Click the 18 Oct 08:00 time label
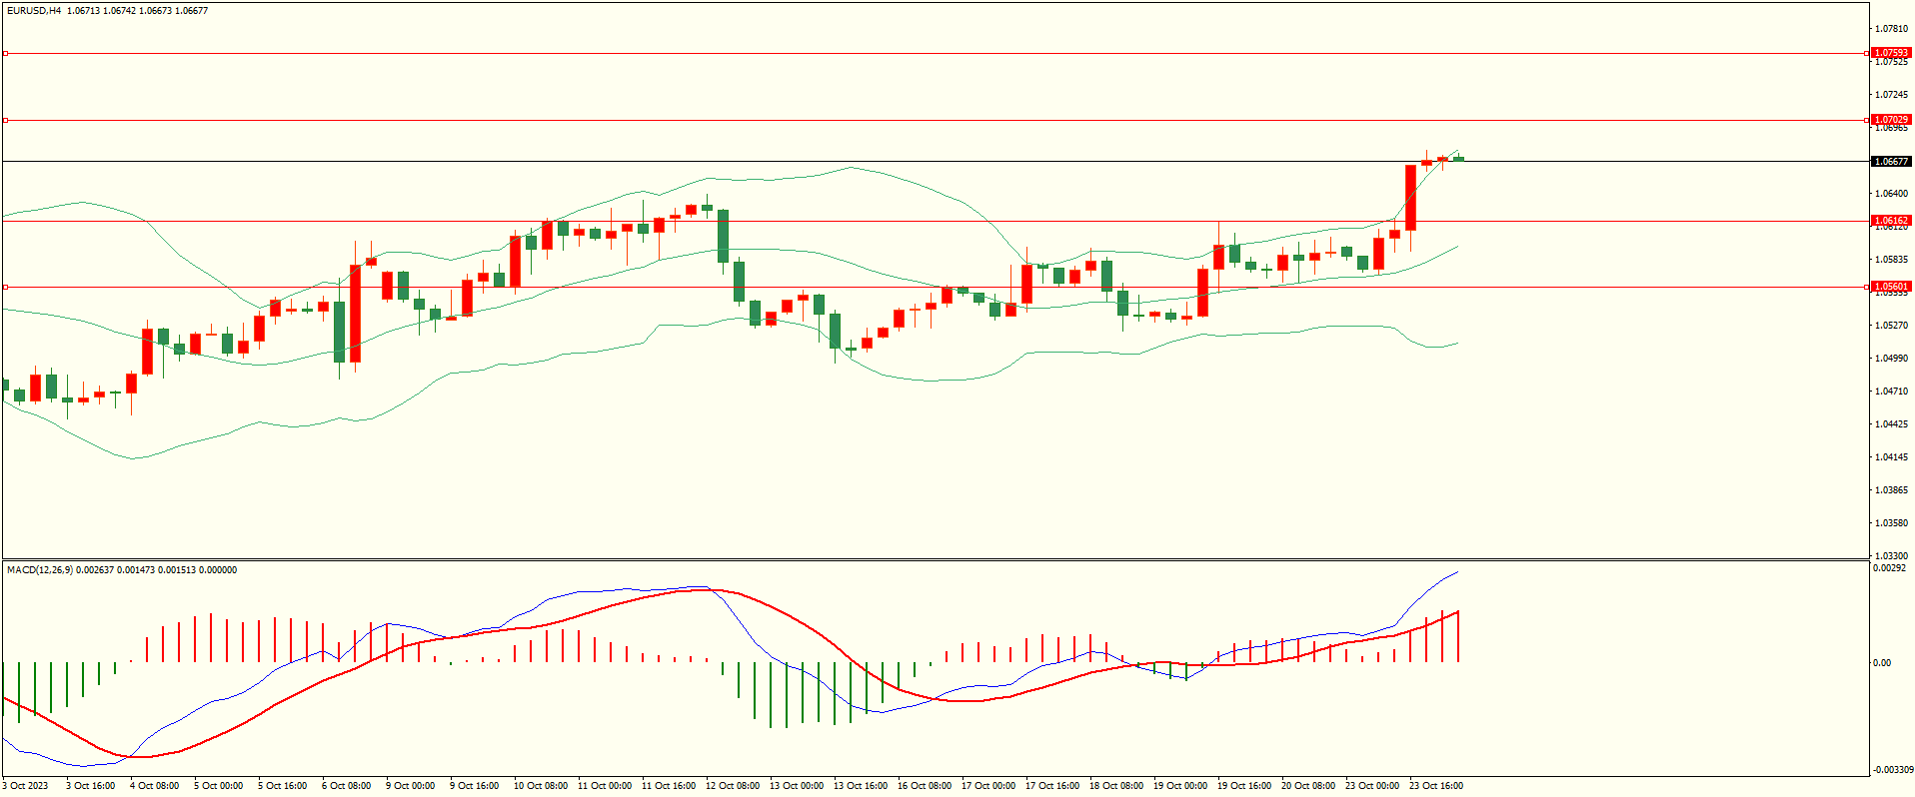The width and height of the screenshot is (1915, 797). click(1116, 786)
